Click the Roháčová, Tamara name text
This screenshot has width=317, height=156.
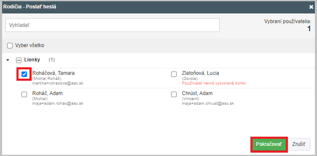54,73
